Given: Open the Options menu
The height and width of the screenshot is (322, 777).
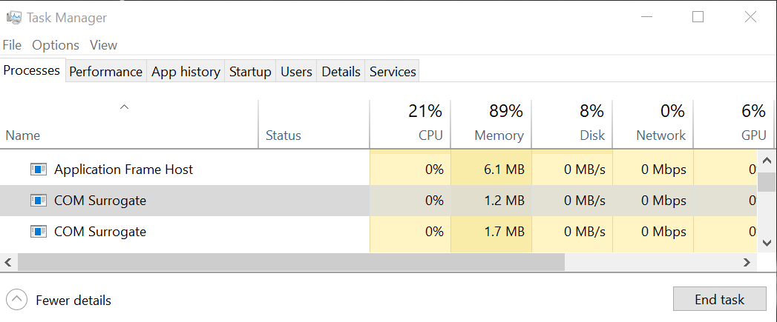Looking at the screenshot, I should click(x=56, y=45).
